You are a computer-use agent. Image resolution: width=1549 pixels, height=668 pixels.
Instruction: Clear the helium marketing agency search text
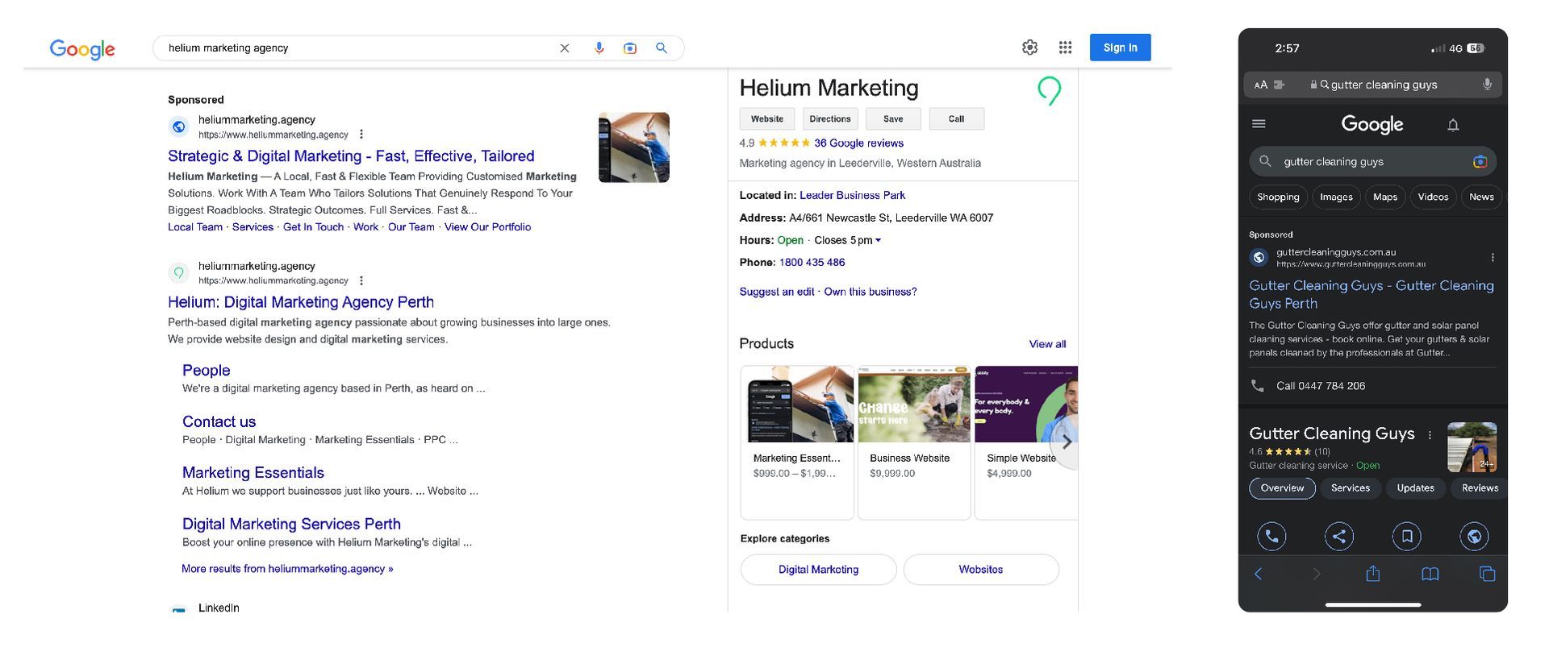pos(565,48)
